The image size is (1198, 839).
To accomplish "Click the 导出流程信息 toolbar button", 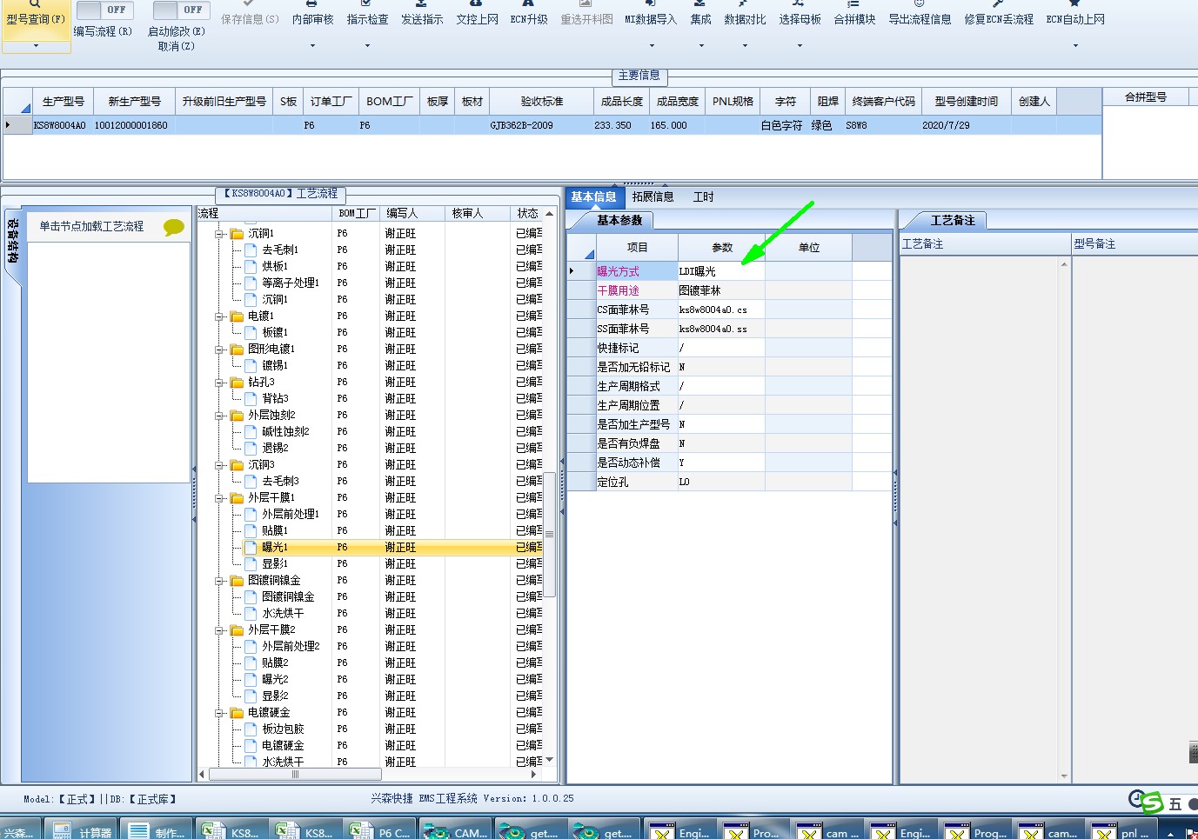I will [919, 14].
